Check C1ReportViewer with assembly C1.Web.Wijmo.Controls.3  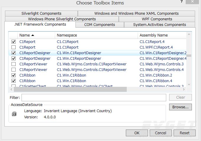pos(14,64)
